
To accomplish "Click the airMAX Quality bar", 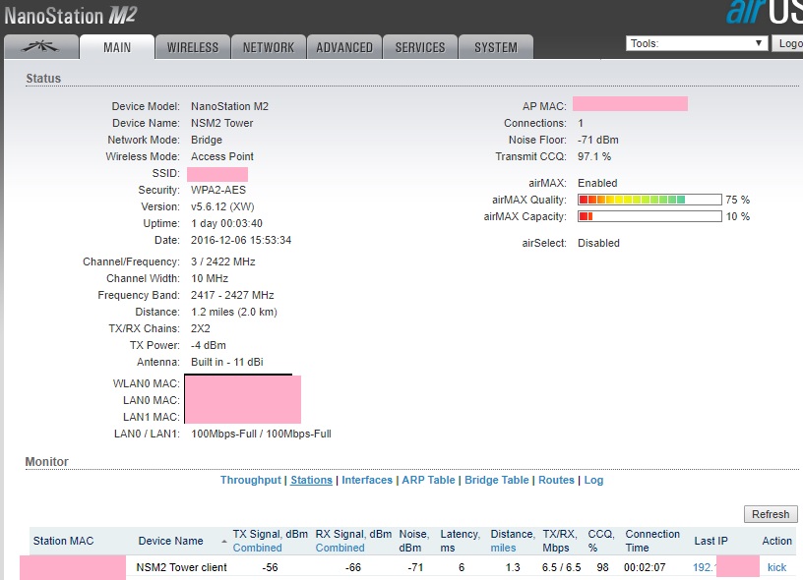I will point(649,200).
